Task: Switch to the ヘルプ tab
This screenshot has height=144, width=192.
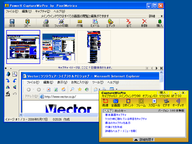Action: (108, 111)
